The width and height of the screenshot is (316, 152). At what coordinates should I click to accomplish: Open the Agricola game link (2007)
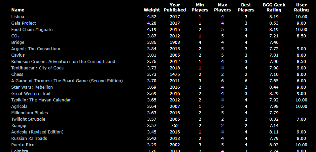pyautogui.click(x=19, y=107)
